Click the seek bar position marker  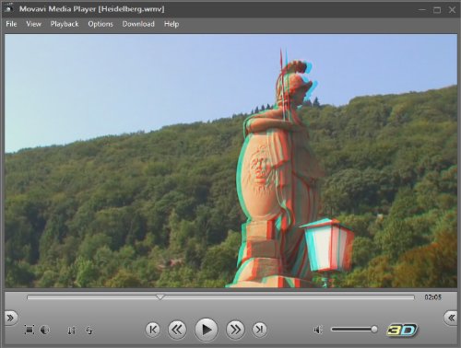[x=160, y=296]
